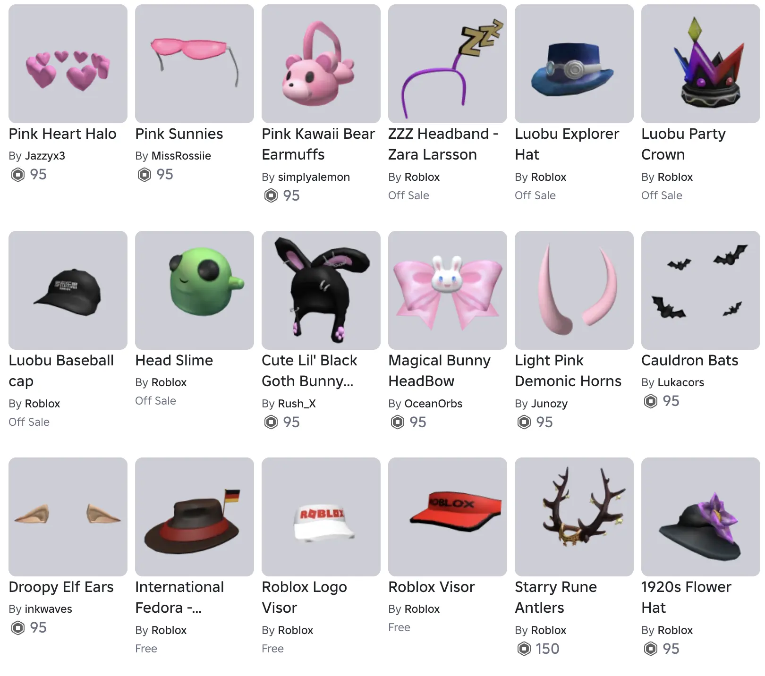The height and width of the screenshot is (676, 765).
Task: Click the Robux icon under Starry Rune Antlers
Action: click(x=524, y=649)
